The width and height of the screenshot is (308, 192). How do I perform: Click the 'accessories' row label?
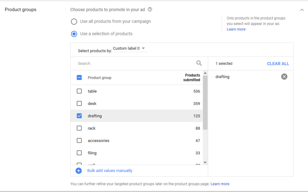click(99, 141)
